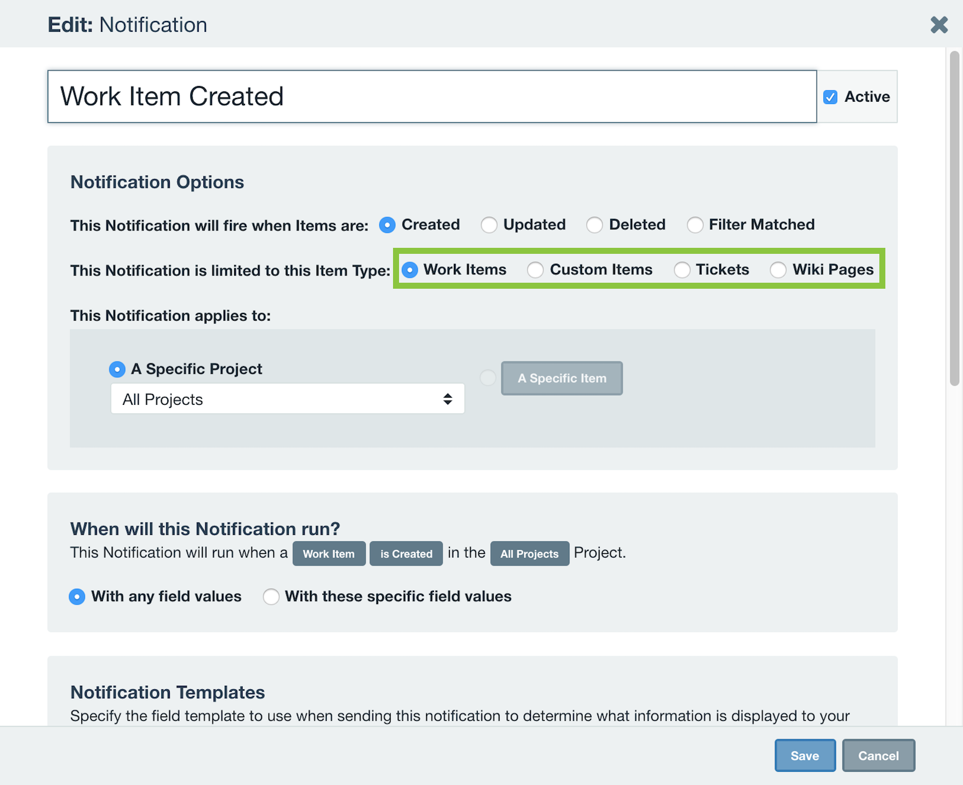Open the All Projects dropdown
963x785 pixels.
point(287,398)
